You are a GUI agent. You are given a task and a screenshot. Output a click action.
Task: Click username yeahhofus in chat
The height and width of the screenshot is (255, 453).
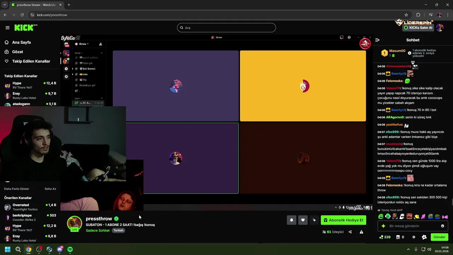[394, 125]
